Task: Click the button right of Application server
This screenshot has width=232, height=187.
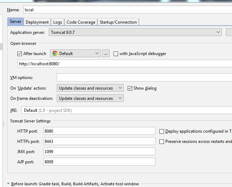Action: point(229,32)
